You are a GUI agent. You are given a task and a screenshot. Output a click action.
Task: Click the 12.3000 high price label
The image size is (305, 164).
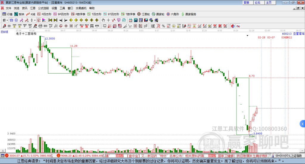[50, 38]
